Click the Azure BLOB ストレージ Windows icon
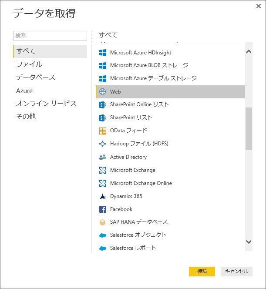Screen dimensions: 266x289 click(103, 65)
